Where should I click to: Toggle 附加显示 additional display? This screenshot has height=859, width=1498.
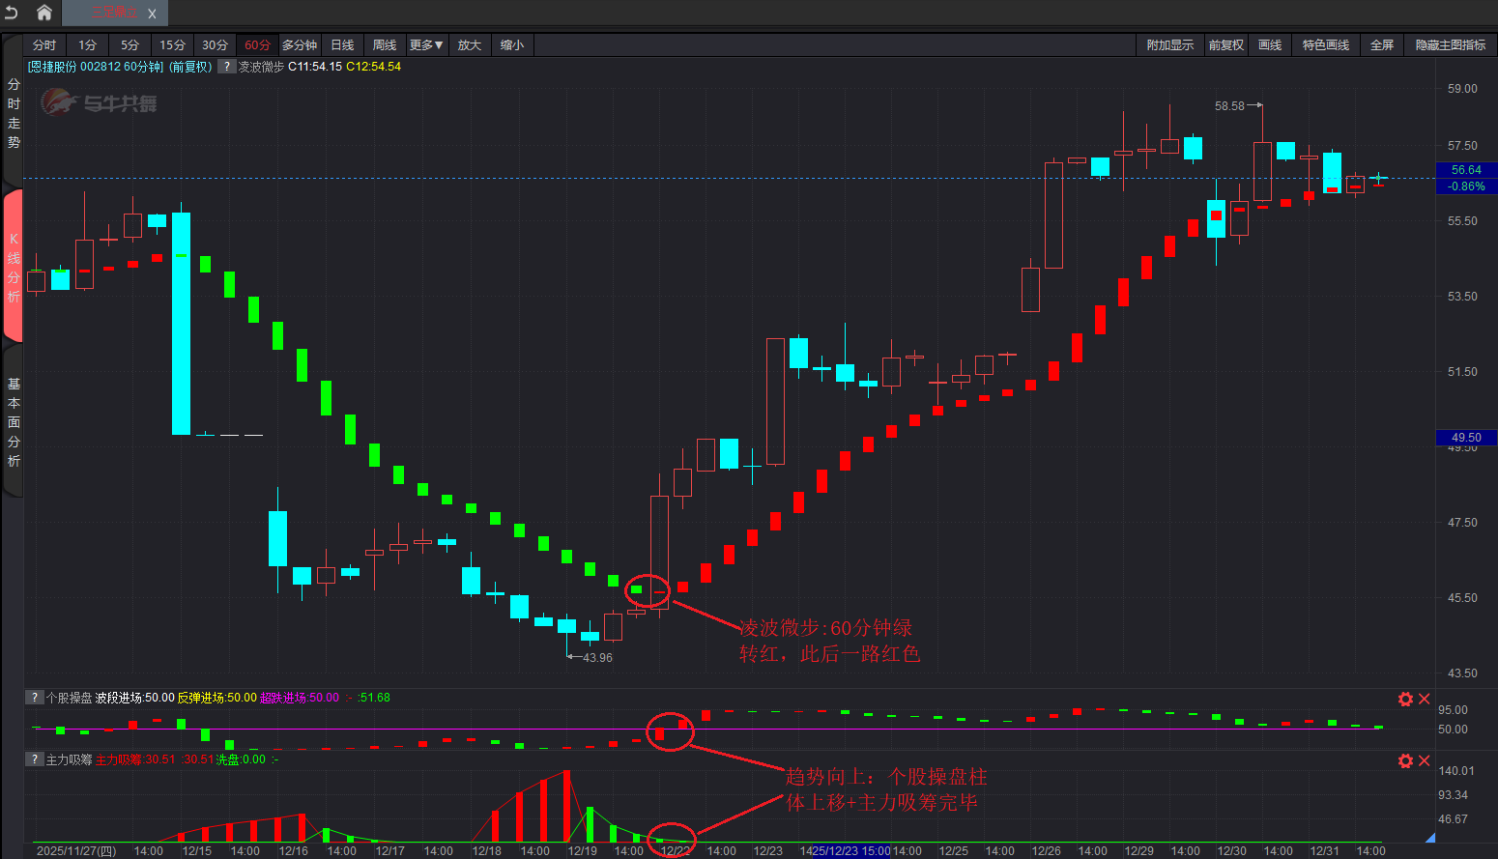point(1169,45)
